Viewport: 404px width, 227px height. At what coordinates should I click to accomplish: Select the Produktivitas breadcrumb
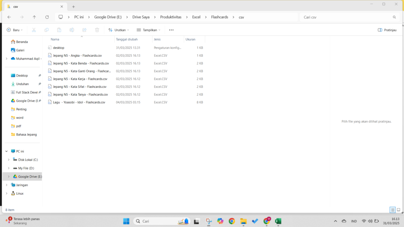171,17
